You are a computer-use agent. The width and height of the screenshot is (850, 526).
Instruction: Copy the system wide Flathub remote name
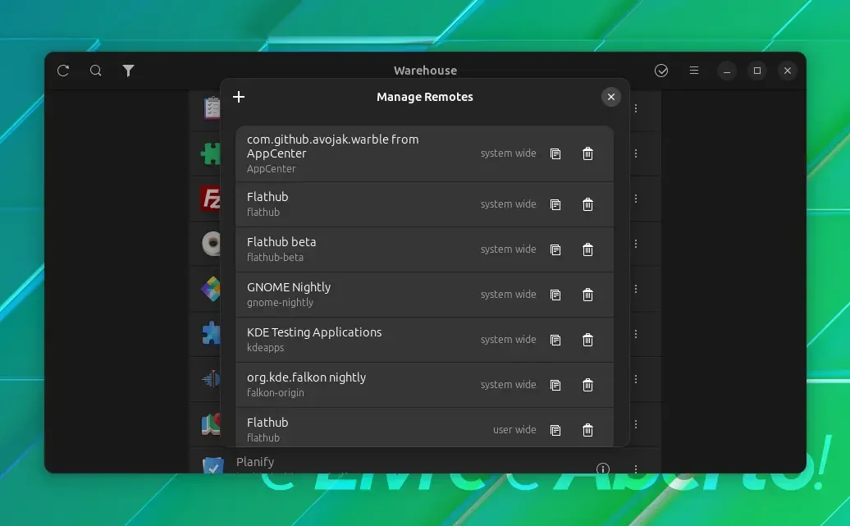tap(555, 204)
